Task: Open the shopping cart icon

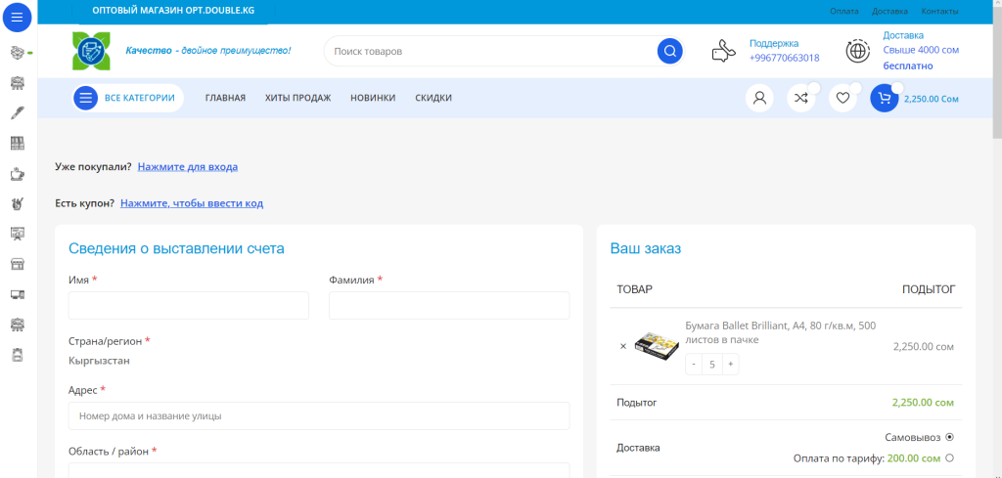Action: click(x=884, y=98)
